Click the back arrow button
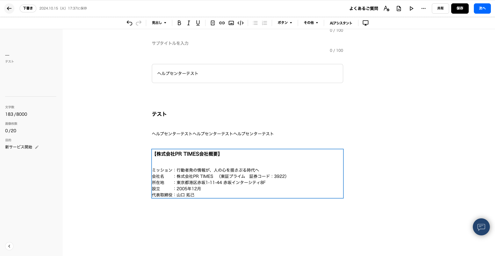 [9, 9]
